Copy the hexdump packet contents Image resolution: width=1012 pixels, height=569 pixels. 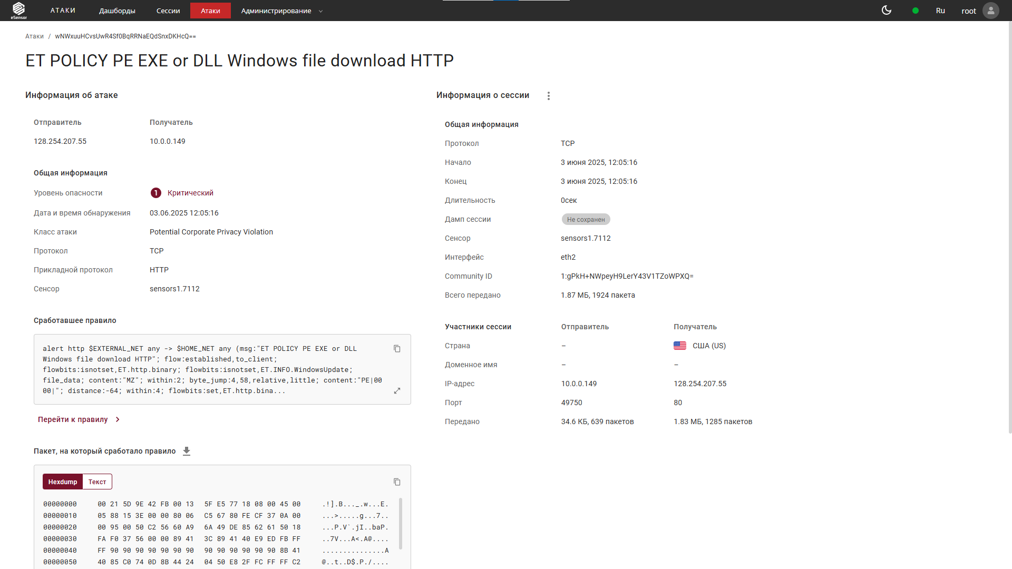point(397,482)
